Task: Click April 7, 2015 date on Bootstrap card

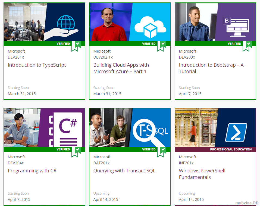Action: [x=190, y=94]
